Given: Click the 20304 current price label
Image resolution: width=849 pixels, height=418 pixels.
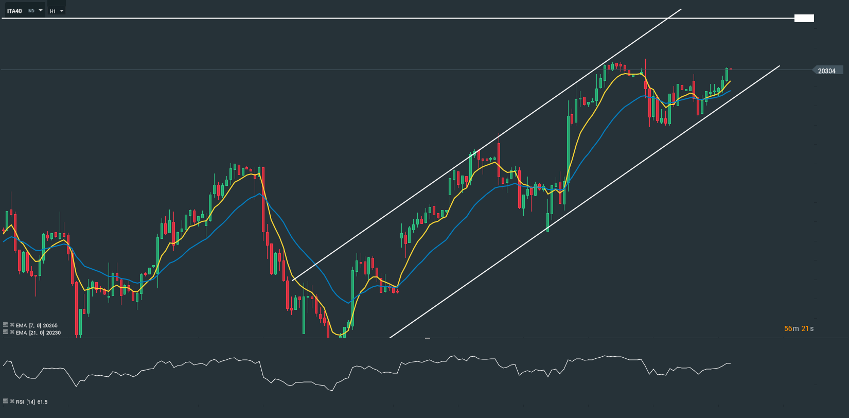Looking at the screenshot, I should tap(826, 71).
